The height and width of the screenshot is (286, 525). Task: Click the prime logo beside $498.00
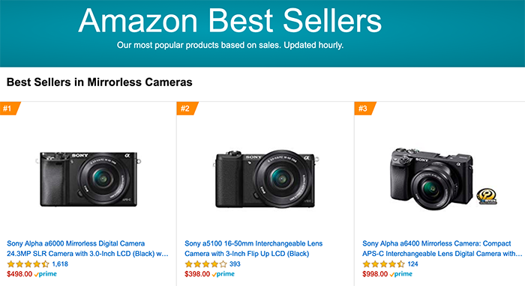pos(46,274)
